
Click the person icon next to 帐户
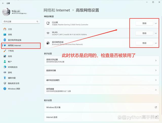click(5, 62)
